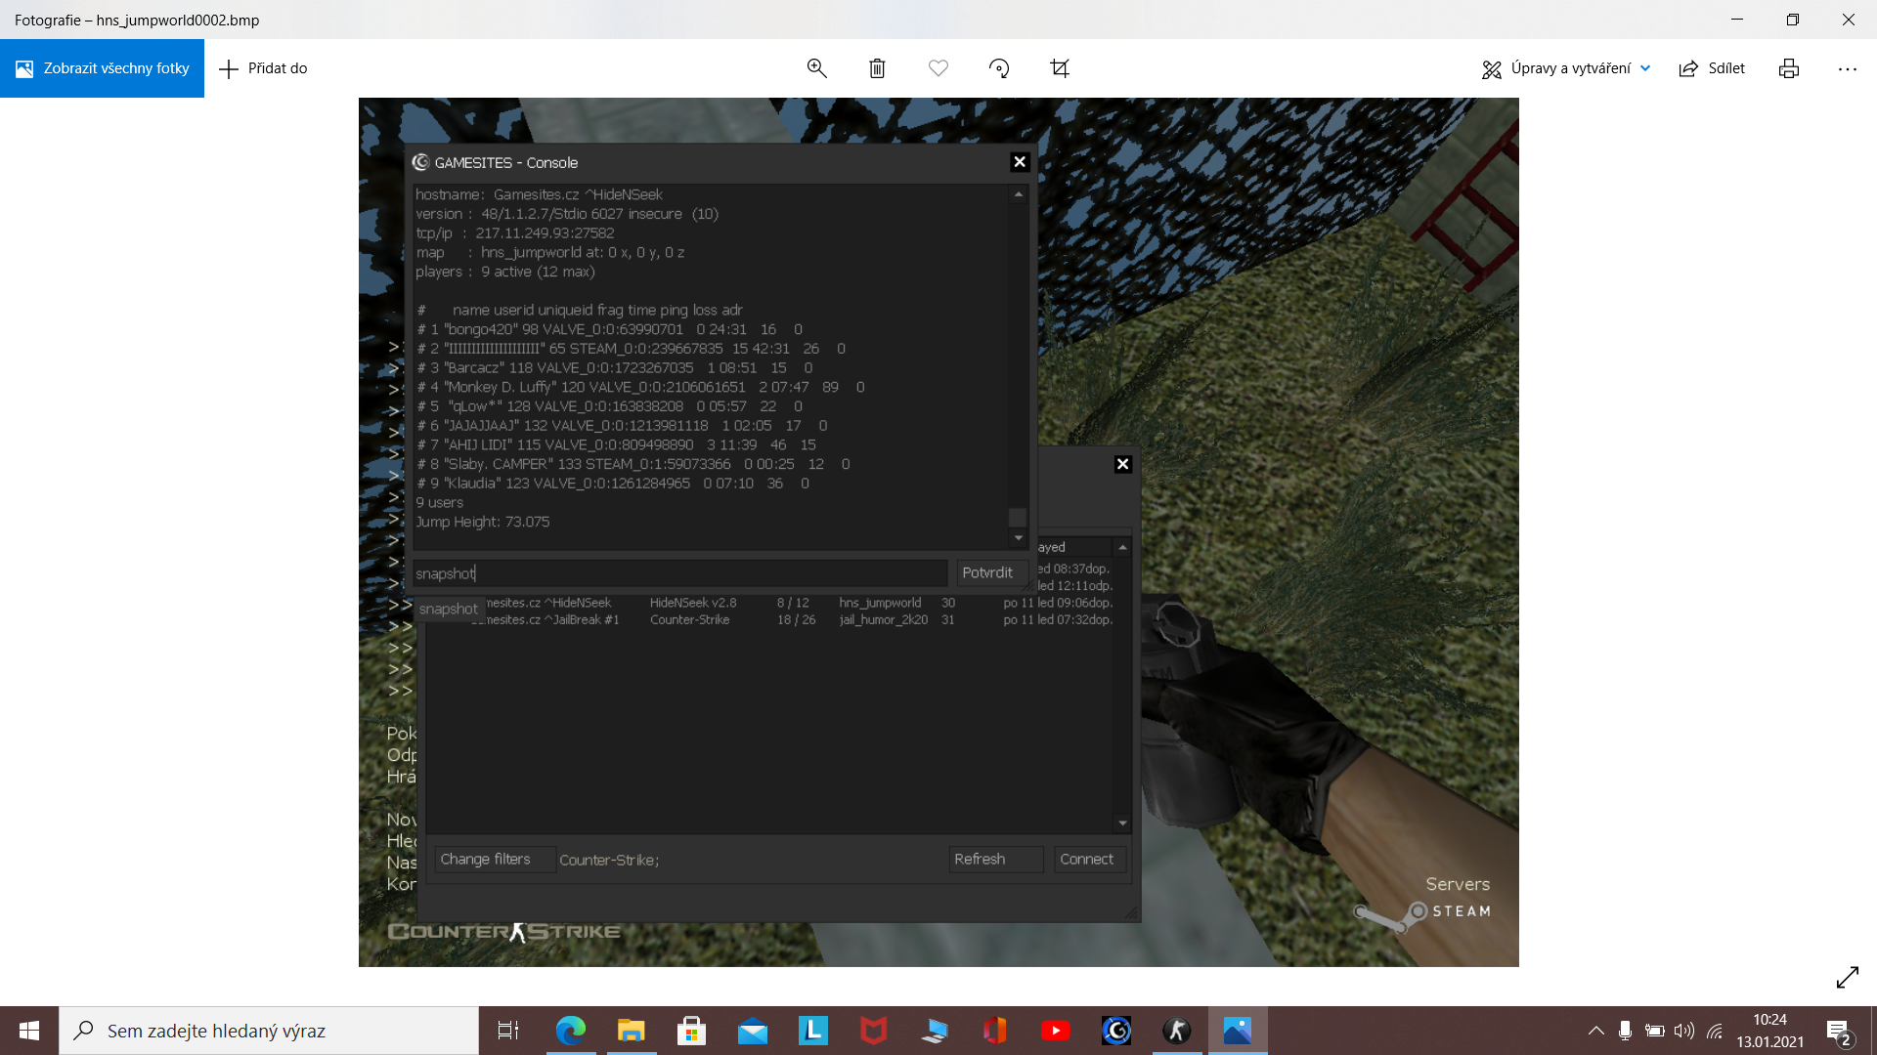1877x1055 pixels.
Task: Open fullscreen with diagonal arrows icon
Action: (1847, 977)
